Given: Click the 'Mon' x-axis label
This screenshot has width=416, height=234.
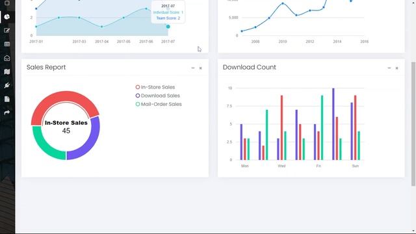Looking at the screenshot, I should coord(245,166).
